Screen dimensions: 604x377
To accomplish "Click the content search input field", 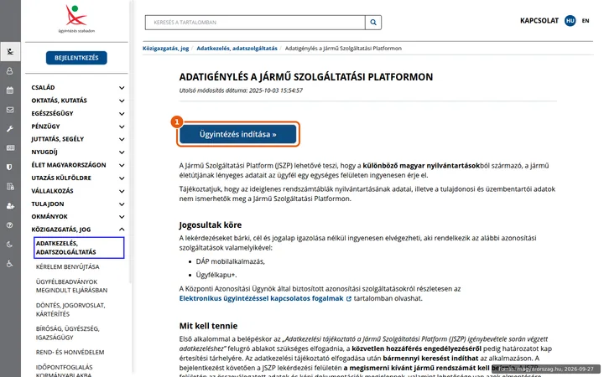I will tap(255, 23).
